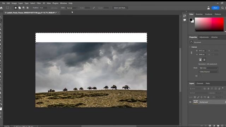Open the Help menu
This screenshot has height=127, width=226.
pyautogui.click(x=71, y=3)
